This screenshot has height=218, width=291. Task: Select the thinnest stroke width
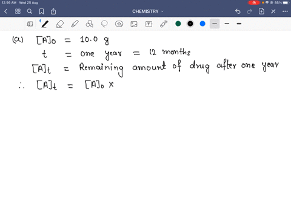pos(215,24)
